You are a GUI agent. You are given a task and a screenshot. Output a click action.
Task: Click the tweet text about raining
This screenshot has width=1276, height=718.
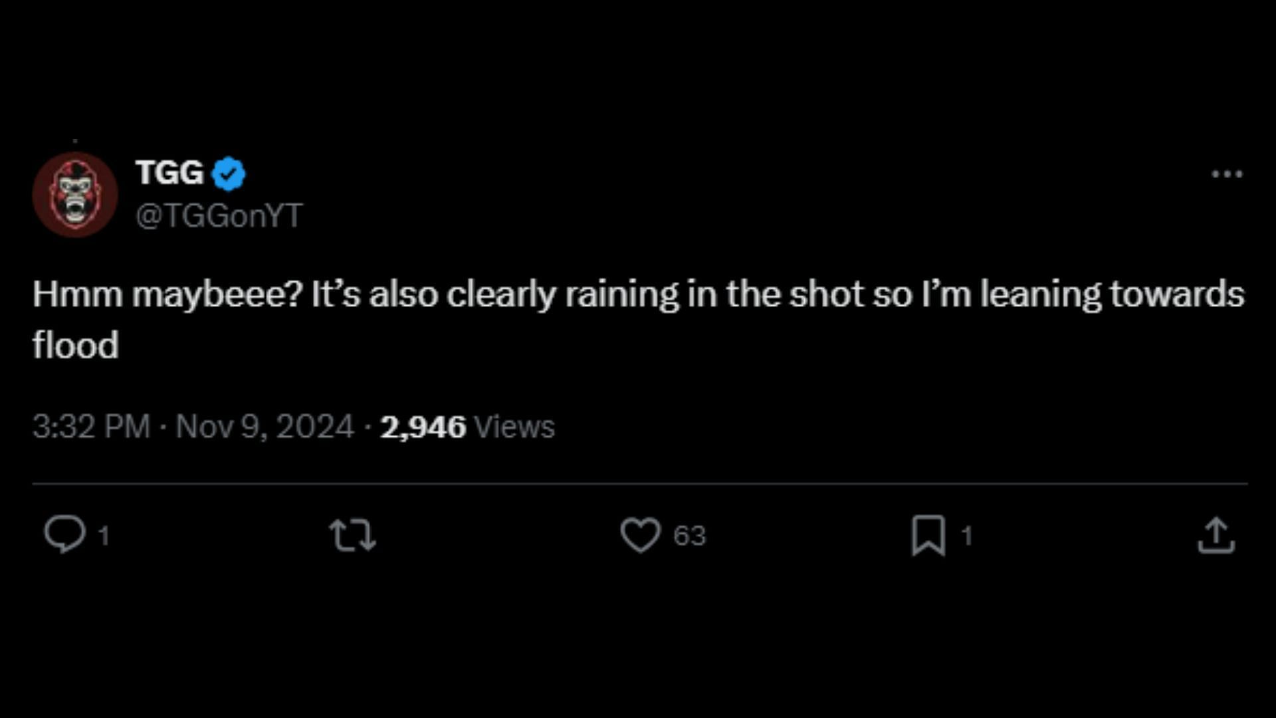tap(638, 319)
